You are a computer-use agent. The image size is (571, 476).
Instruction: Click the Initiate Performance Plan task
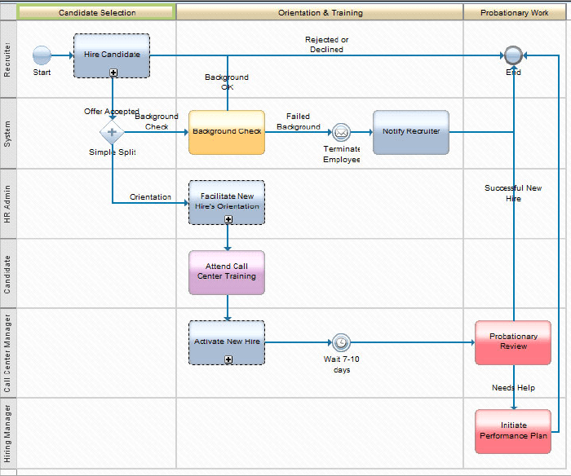tap(513, 431)
